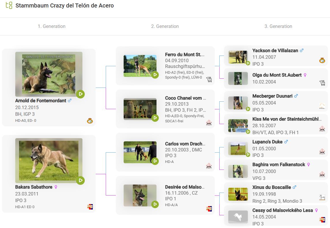Click club logo in Bakara Sabathore card

(x=90, y=207)
